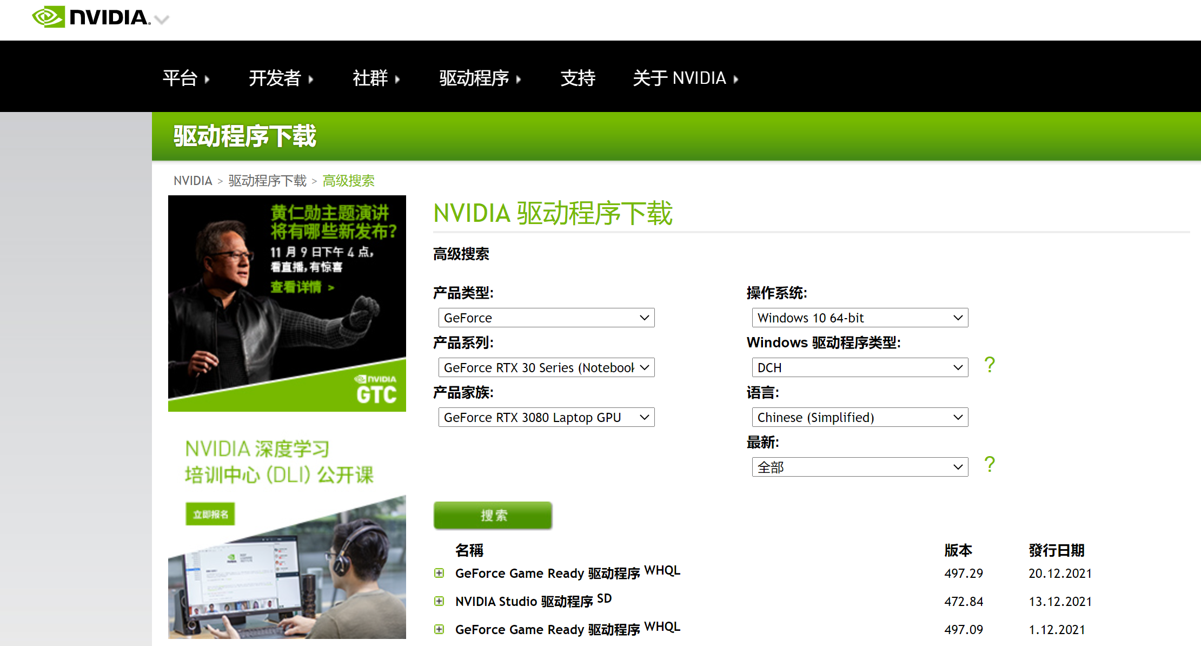Click the 版本 column header
1201x646 pixels.
click(x=958, y=550)
